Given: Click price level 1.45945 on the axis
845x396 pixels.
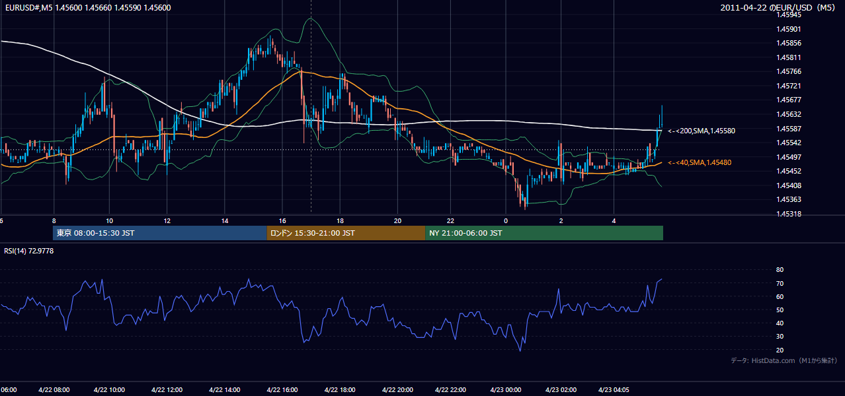Looking at the screenshot, I should pos(788,15).
